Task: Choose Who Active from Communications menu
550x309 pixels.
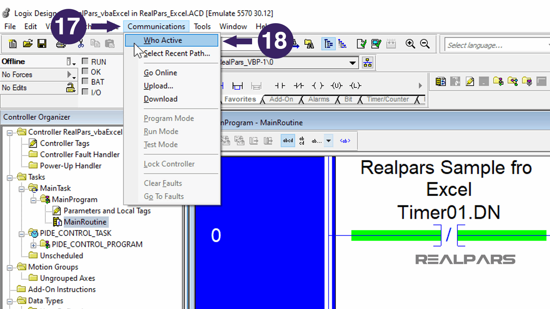Action: click(x=172, y=40)
